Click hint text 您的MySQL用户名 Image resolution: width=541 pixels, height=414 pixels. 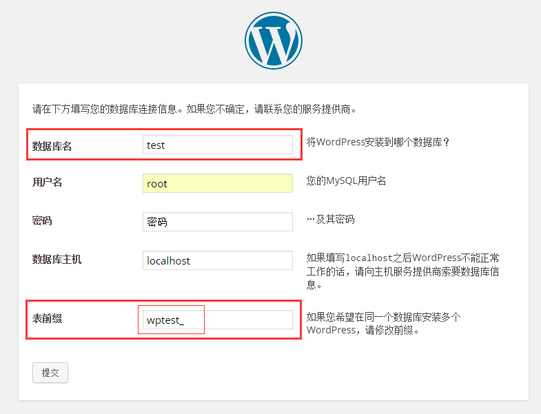pyautogui.click(x=346, y=180)
